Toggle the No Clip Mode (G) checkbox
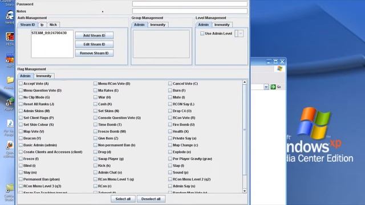Image resolution: width=365 pixels, height=205 pixels. pos(21,97)
